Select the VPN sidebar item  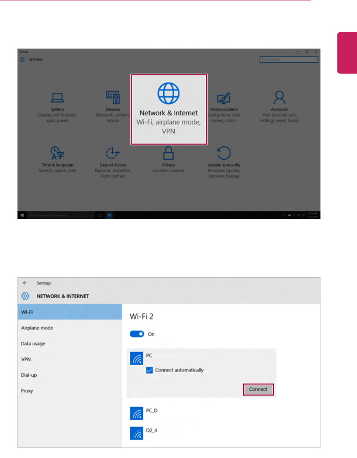[x=70, y=359]
